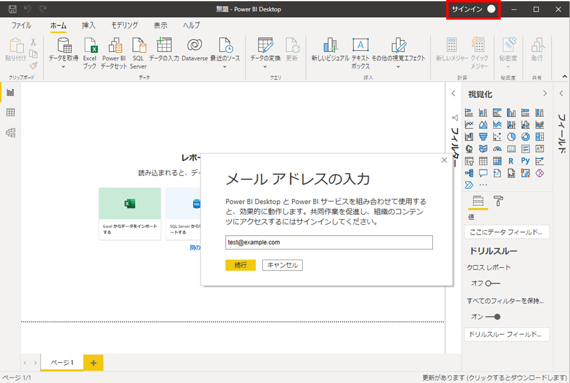Collapse the 視覚化 pane with the right chevron
Viewport: 570px width, 383px height.
[544, 93]
